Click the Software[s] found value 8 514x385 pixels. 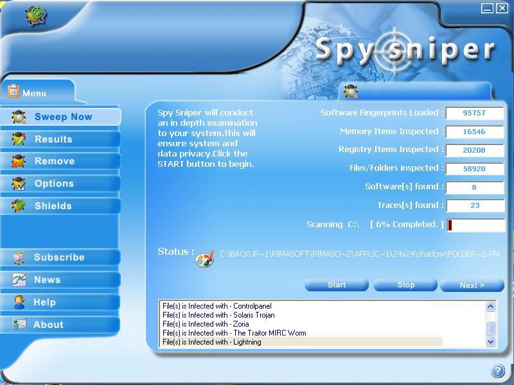(x=474, y=187)
